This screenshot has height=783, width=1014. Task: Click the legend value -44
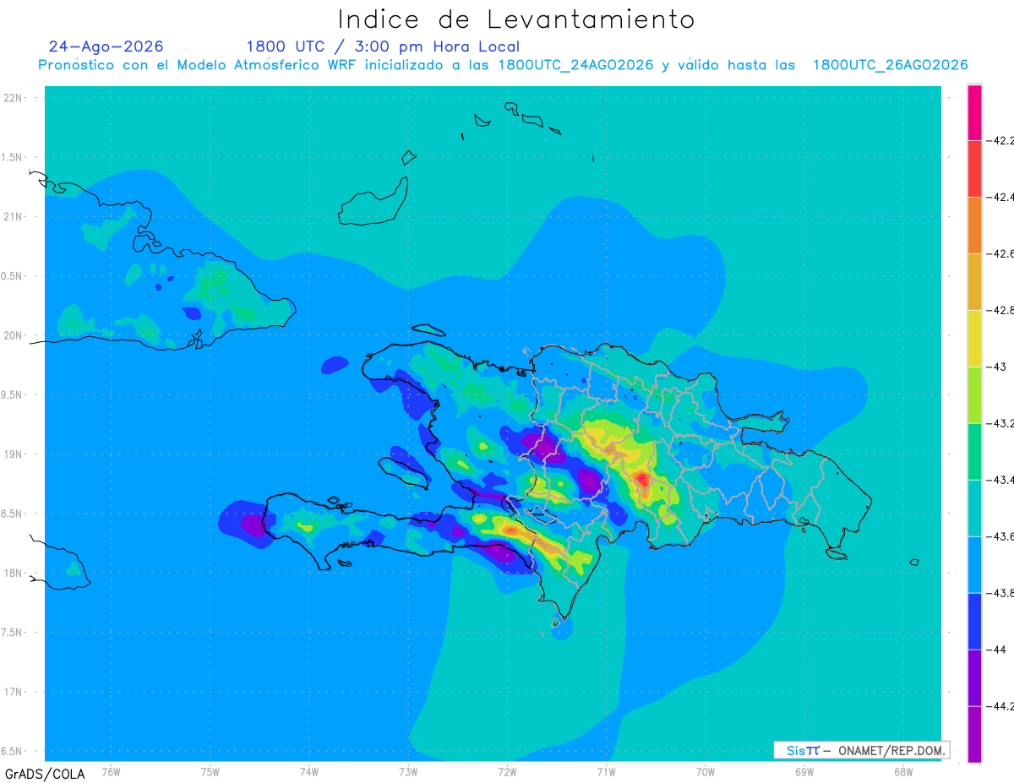pyautogui.click(x=995, y=650)
